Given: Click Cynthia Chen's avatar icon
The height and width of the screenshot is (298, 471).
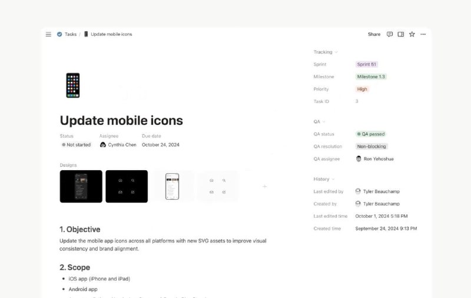Looking at the screenshot, I should (x=102, y=145).
